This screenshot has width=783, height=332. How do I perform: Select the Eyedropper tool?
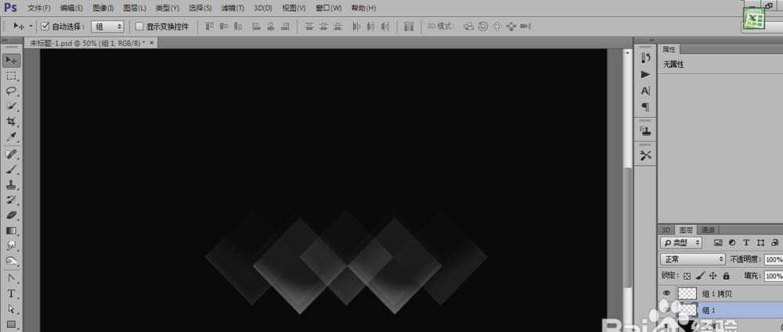click(x=12, y=137)
